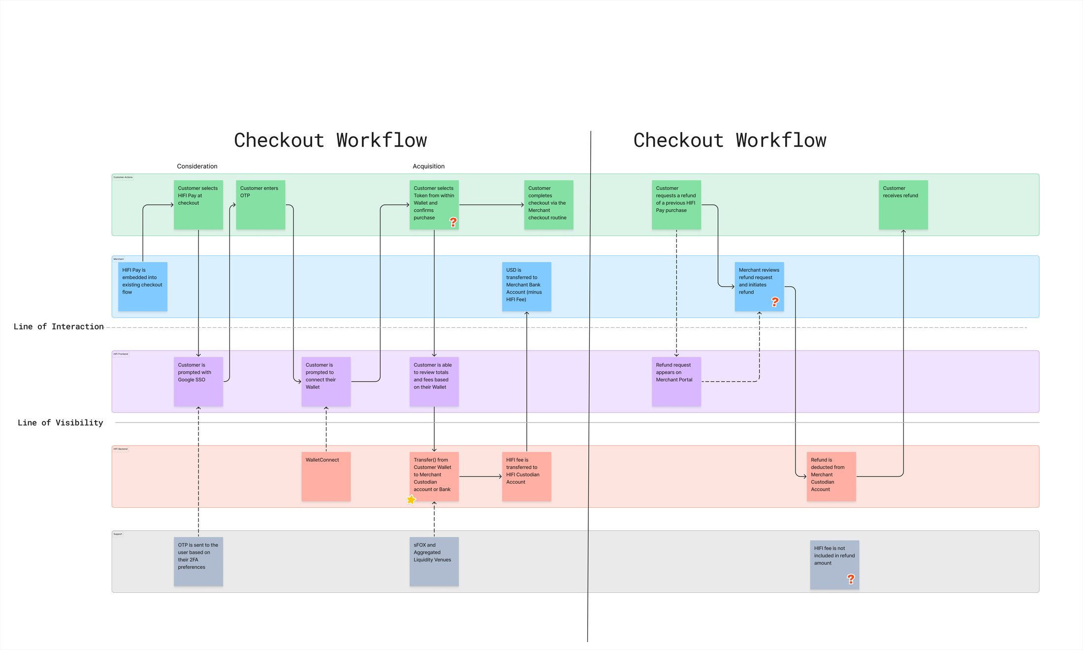The height and width of the screenshot is (650, 1083).
Task: Select the 'Customer requests a refund' sticky note
Action: tap(676, 205)
